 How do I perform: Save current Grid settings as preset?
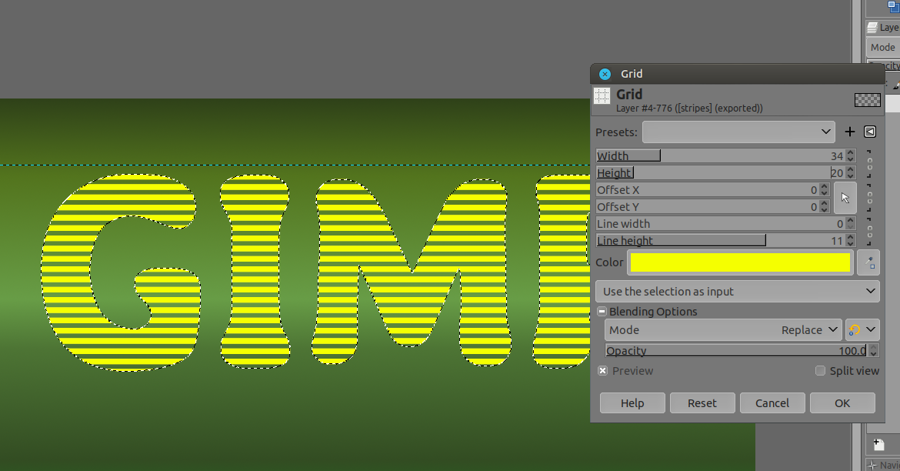click(x=849, y=132)
